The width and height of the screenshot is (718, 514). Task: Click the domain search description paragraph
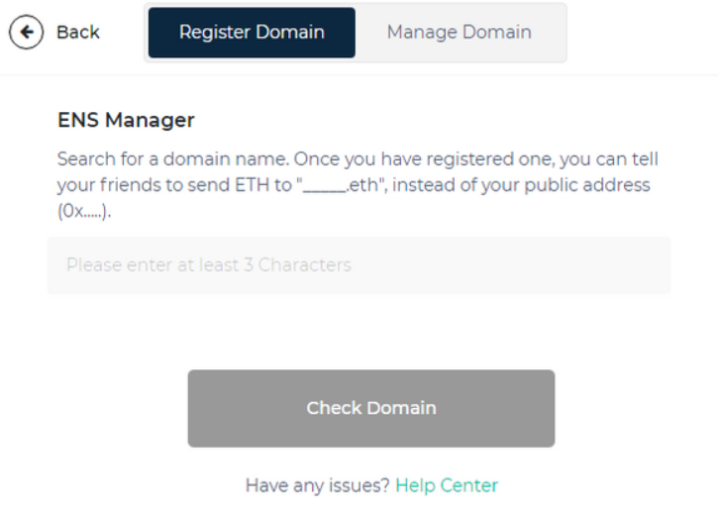tap(358, 184)
